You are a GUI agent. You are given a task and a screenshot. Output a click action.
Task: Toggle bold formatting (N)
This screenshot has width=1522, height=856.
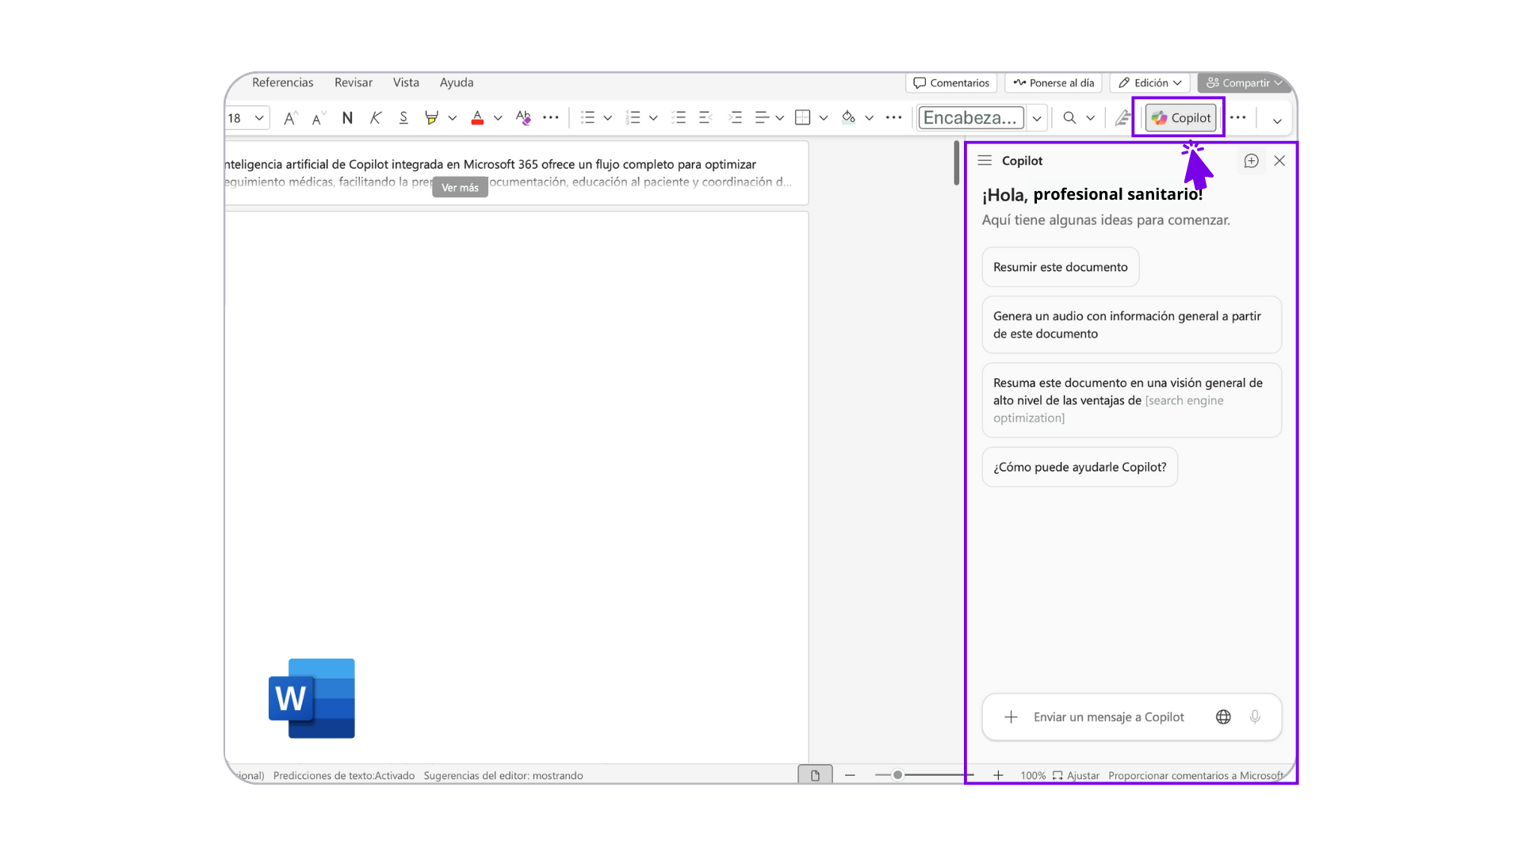pos(347,118)
